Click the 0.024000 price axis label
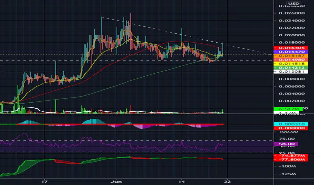Screen dimensions: 314x185 pos(292,21)
